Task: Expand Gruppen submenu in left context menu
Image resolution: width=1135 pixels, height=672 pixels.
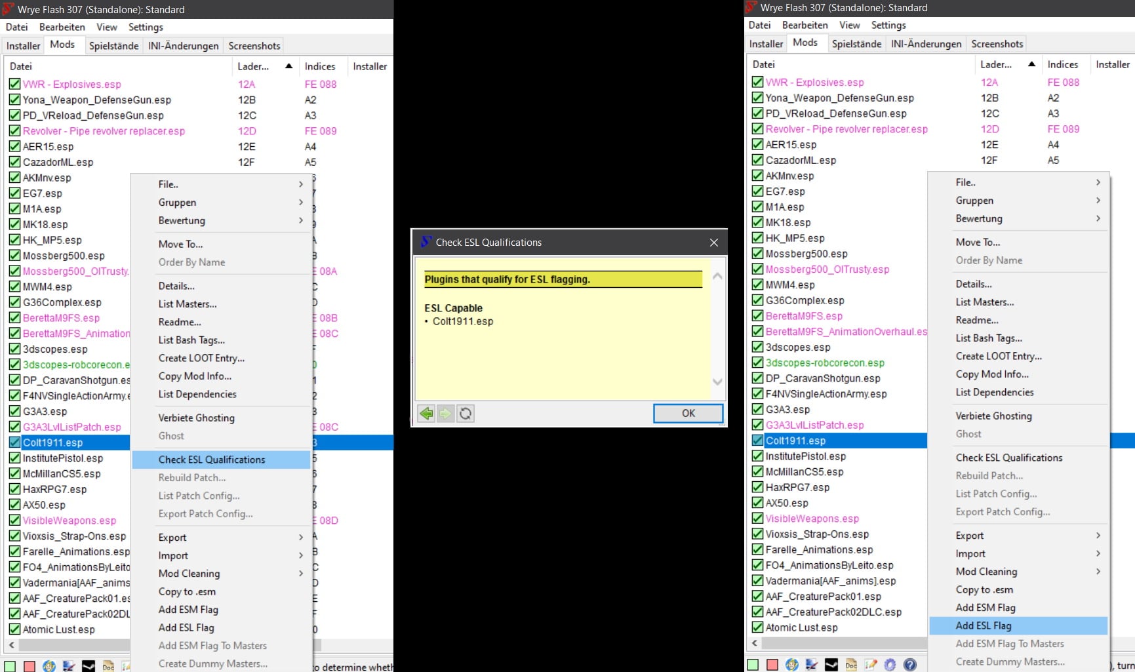Action: (222, 203)
